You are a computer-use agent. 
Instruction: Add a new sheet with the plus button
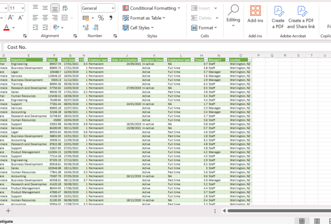coord(8,211)
